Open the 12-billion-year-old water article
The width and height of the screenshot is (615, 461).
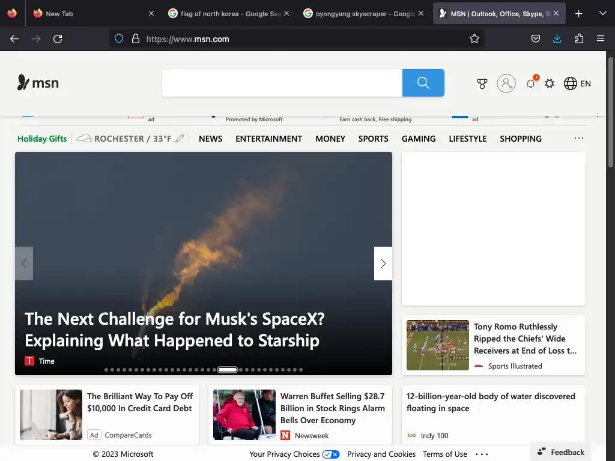[x=491, y=402]
